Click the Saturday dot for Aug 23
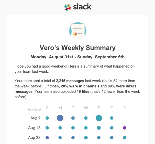The width and height of the screenshot is (155, 144). click(x=125, y=138)
